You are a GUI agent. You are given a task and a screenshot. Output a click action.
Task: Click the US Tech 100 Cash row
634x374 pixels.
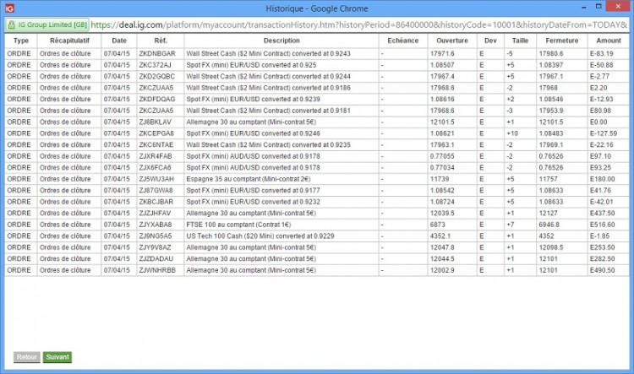click(317, 236)
